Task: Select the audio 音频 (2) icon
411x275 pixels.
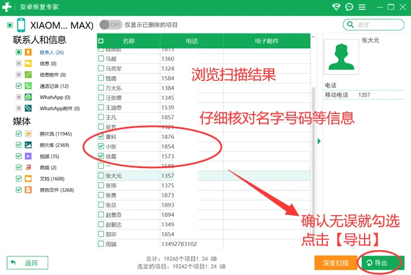Action: (x=28, y=167)
